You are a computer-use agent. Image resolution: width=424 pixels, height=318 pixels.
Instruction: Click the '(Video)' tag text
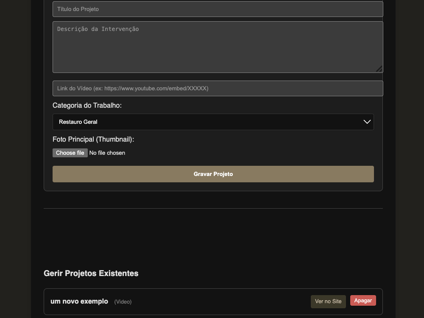point(123,302)
